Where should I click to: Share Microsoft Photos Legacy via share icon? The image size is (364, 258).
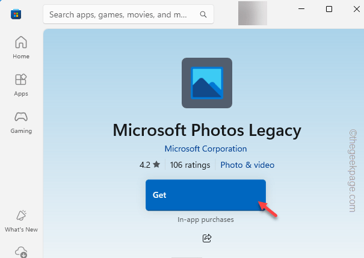(x=207, y=238)
